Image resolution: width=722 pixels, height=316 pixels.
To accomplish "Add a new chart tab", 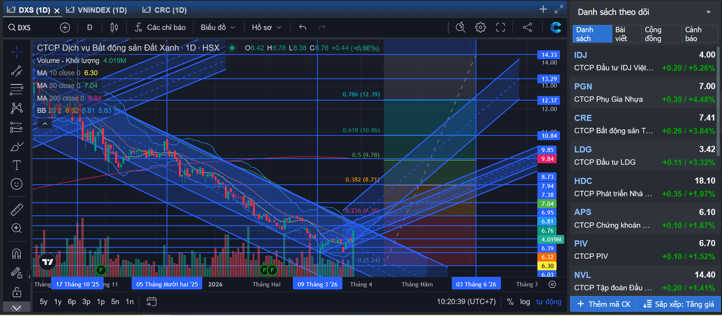I will (543, 9).
